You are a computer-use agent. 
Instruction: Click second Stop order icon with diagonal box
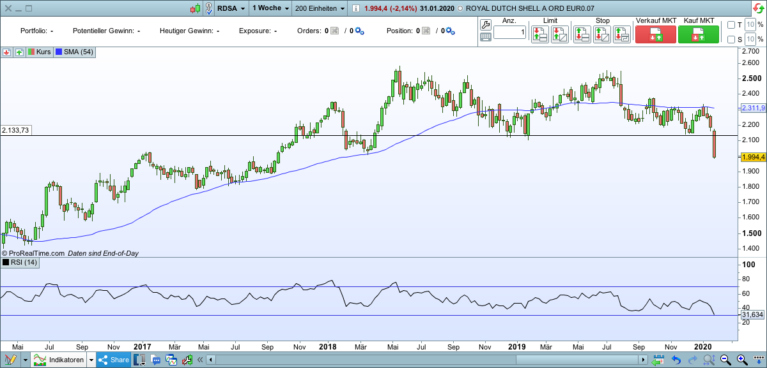pyautogui.click(x=601, y=34)
